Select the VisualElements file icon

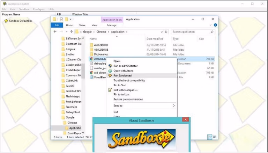91,77
